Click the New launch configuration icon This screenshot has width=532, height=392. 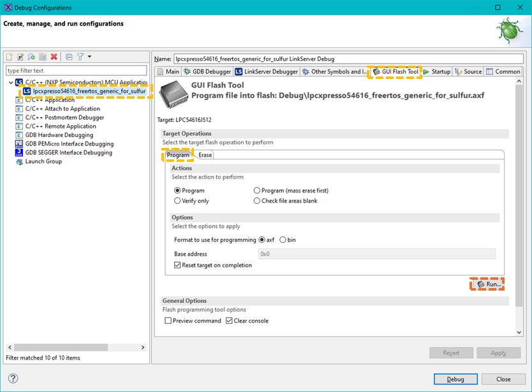click(x=10, y=57)
